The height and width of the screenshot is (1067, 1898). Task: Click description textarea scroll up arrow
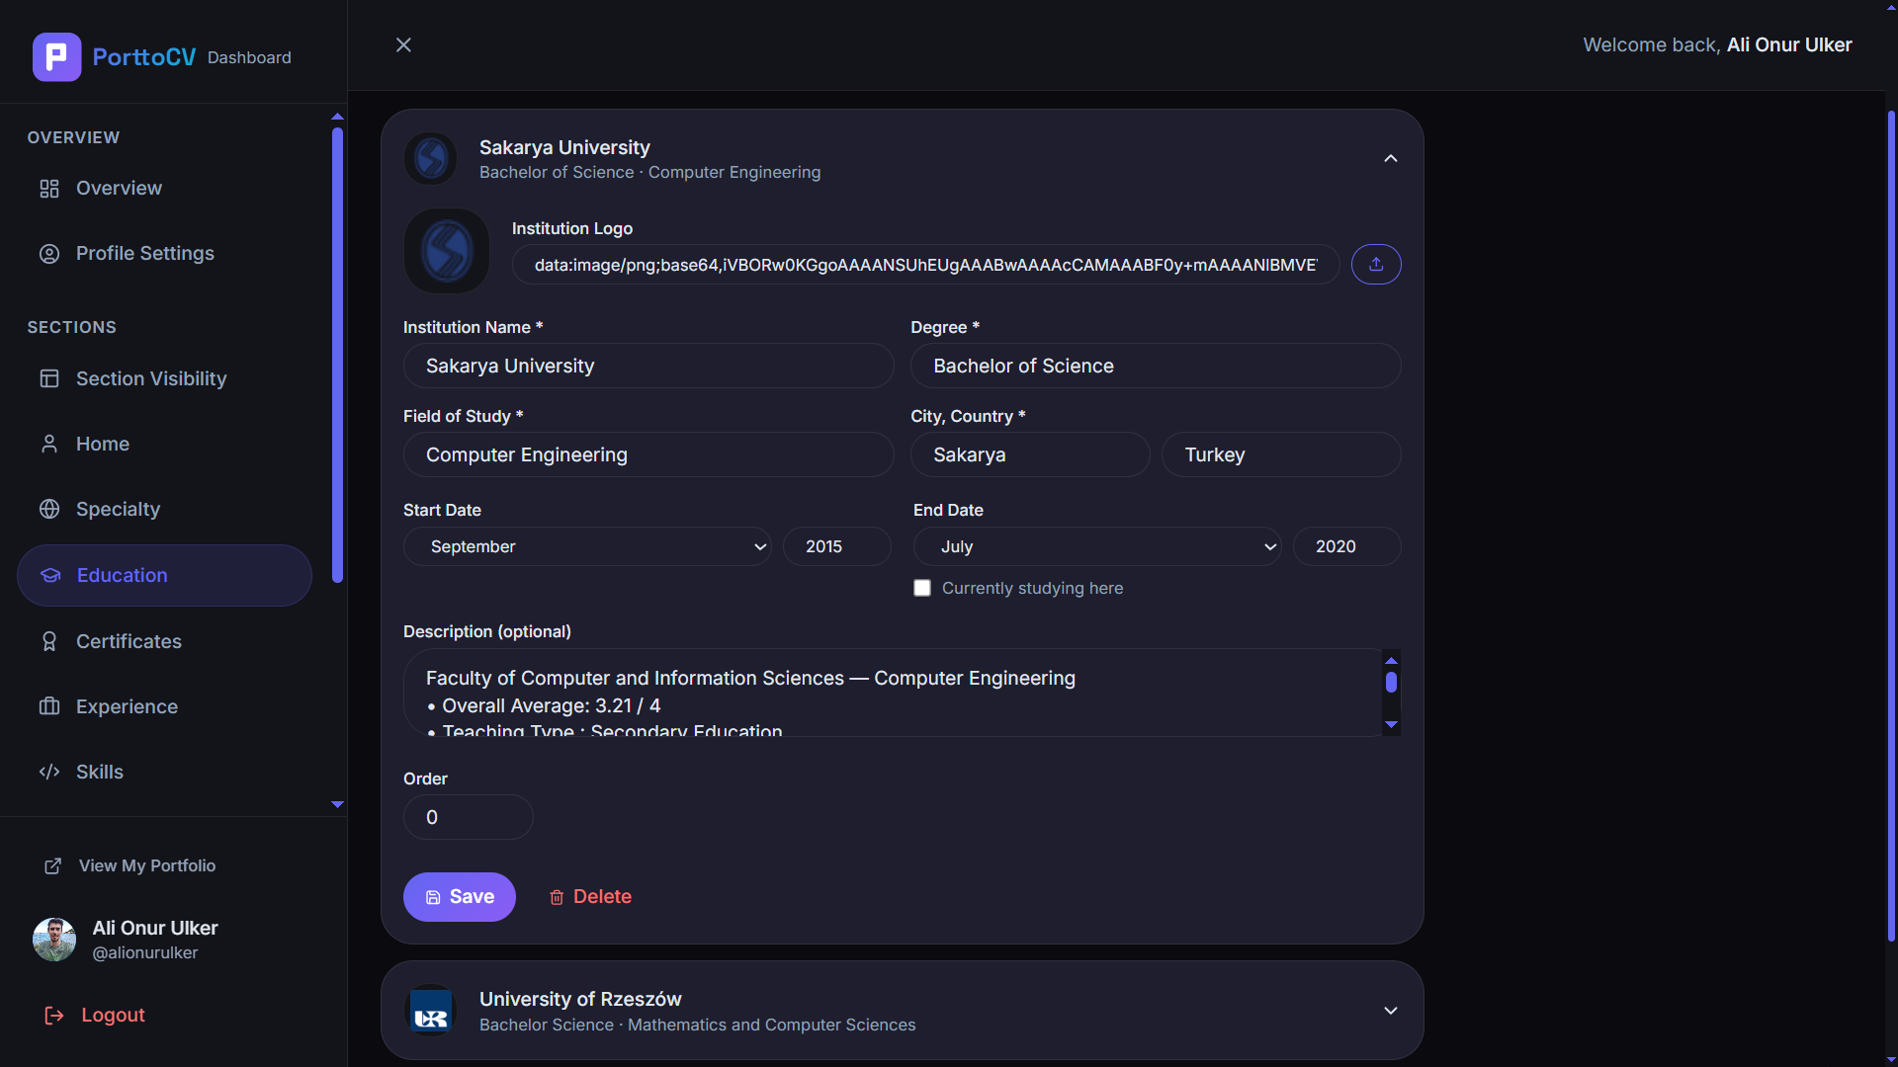pos(1391,660)
